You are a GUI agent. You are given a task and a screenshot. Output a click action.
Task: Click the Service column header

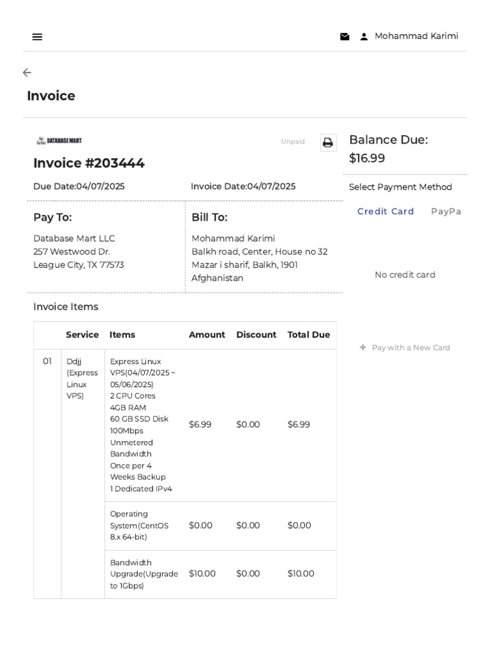tap(82, 335)
